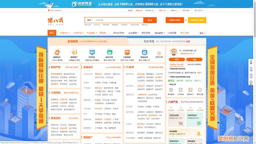Click the 动态LOGO link under 品牌设计

pos(100,77)
